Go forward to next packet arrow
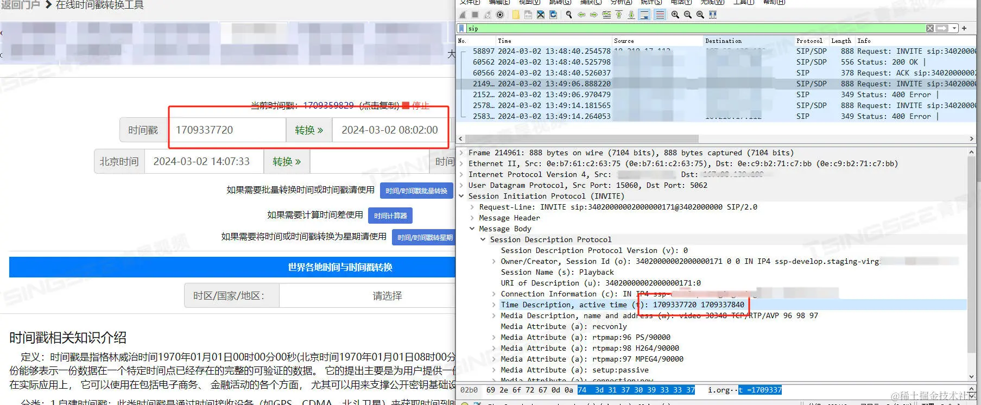Image resolution: width=981 pixels, height=405 pixels. 594,15
